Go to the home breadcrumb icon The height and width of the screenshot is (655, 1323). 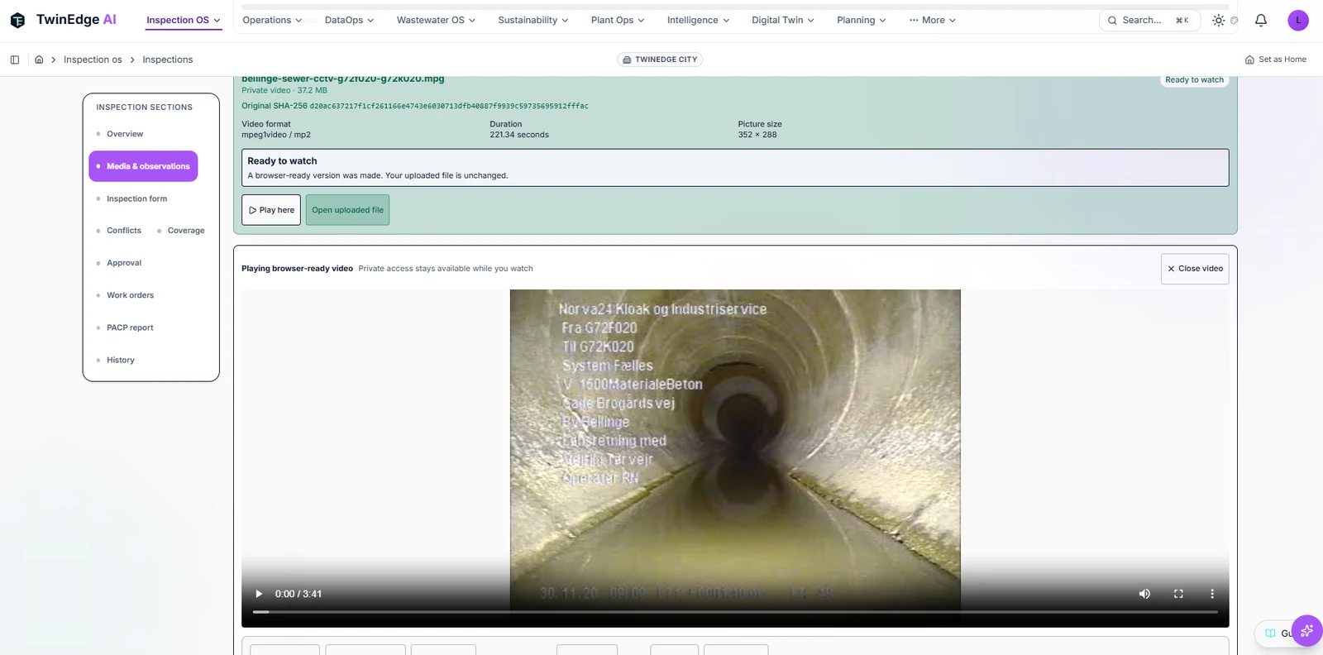pyautogui.click(x=39, y=60)
